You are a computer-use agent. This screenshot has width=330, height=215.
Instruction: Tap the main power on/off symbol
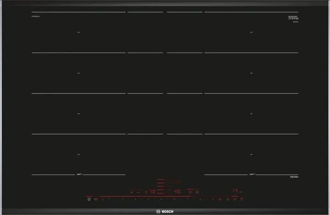click(89, 199)
